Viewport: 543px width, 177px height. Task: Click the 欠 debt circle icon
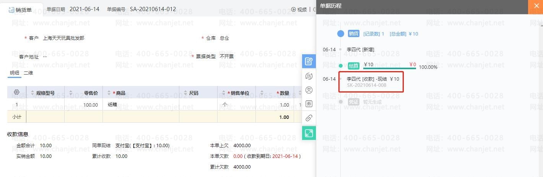(309, 90)
